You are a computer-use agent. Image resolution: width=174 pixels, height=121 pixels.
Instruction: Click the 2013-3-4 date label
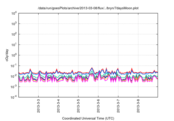58,106
